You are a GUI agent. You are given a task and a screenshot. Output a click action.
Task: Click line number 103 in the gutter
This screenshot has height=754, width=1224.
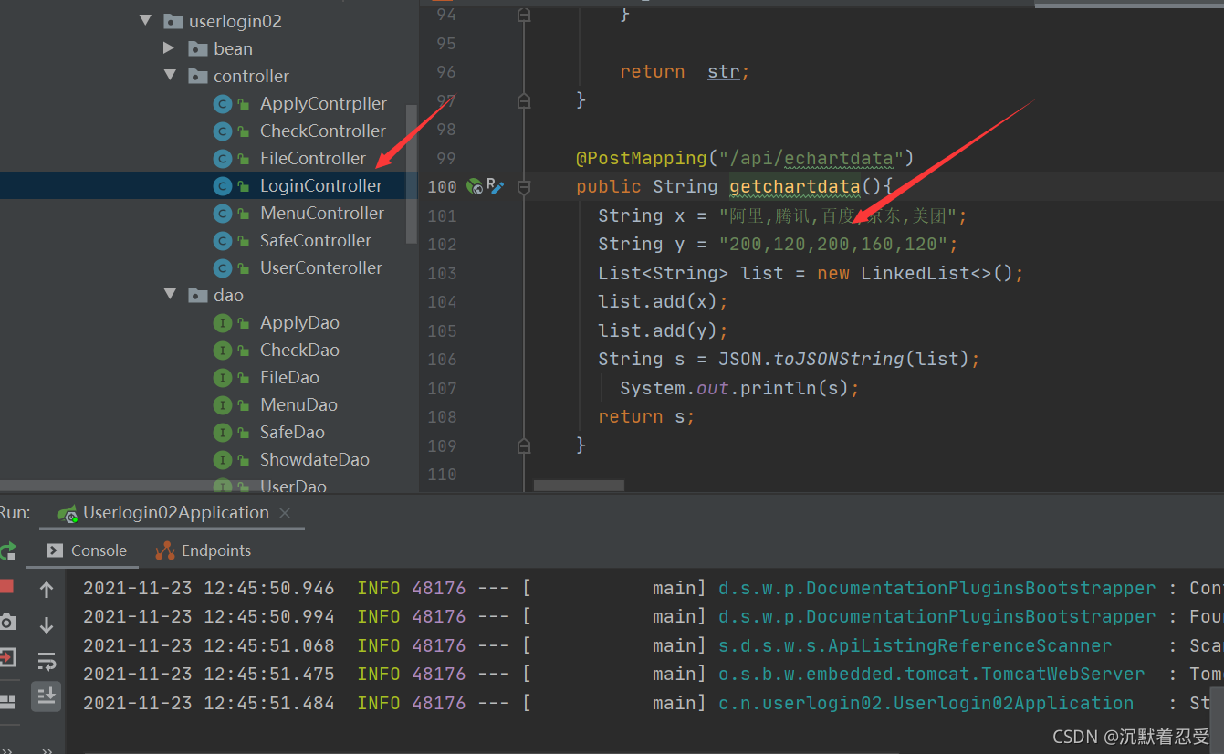(443, 273)
